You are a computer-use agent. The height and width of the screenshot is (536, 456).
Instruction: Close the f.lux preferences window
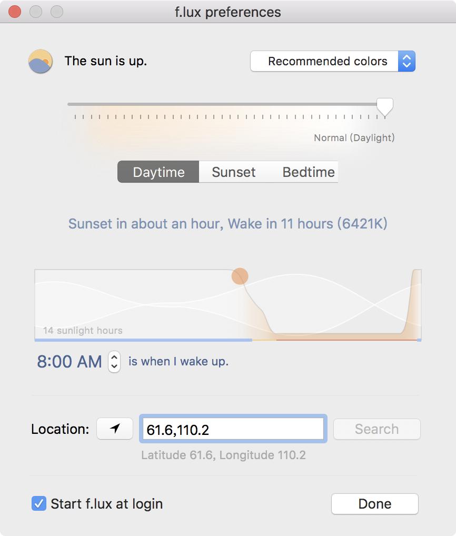(x=15, y=12)
